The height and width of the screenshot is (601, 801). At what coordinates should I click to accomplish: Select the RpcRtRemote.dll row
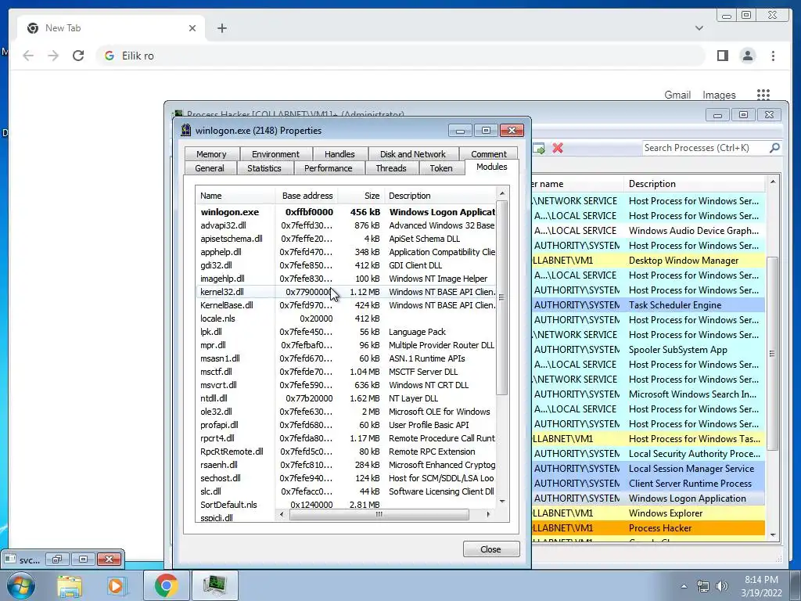[x=346, y=452]
